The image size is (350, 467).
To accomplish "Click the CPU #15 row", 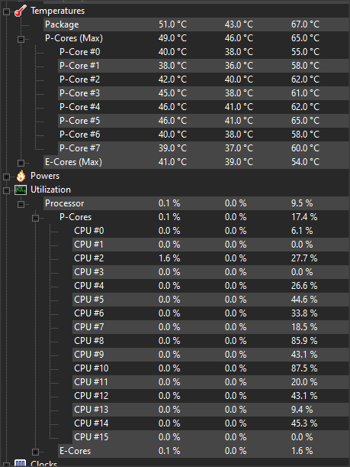I will (x=210, y=437).
